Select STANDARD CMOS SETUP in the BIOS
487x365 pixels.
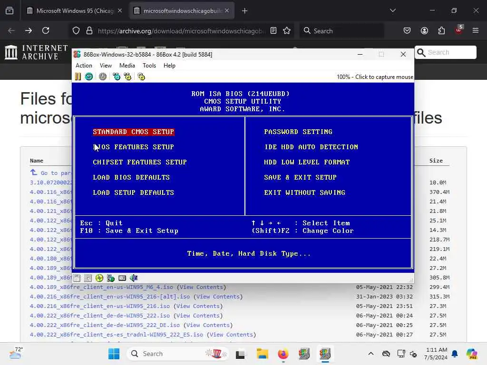pyautogui.click(x=134, y=132)
